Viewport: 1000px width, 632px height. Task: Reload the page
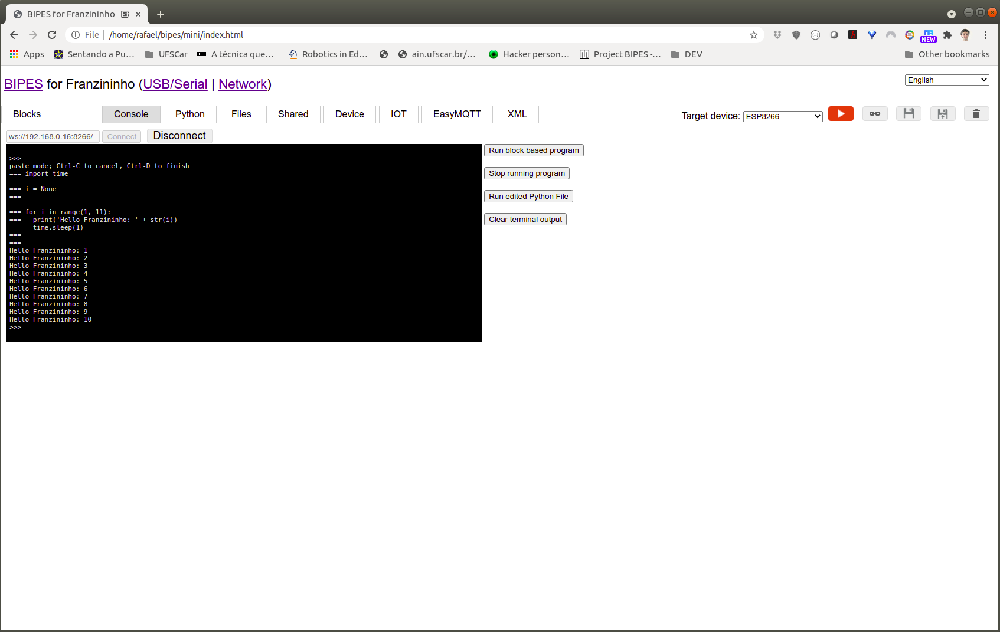[x=52, y=35]
